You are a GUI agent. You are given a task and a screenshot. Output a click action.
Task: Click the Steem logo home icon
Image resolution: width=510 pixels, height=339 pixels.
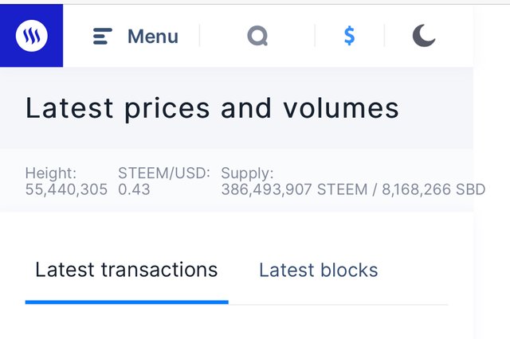click(32, 35)
